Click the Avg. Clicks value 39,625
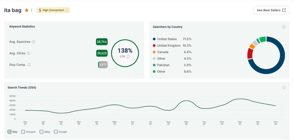Viewport: 294px width, 140px height. click(x=102, y=53)
